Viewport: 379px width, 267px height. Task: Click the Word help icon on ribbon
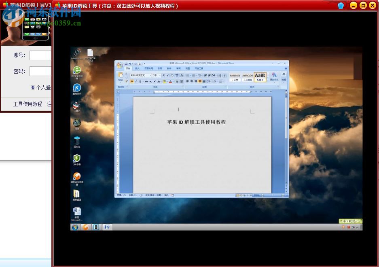286,68
